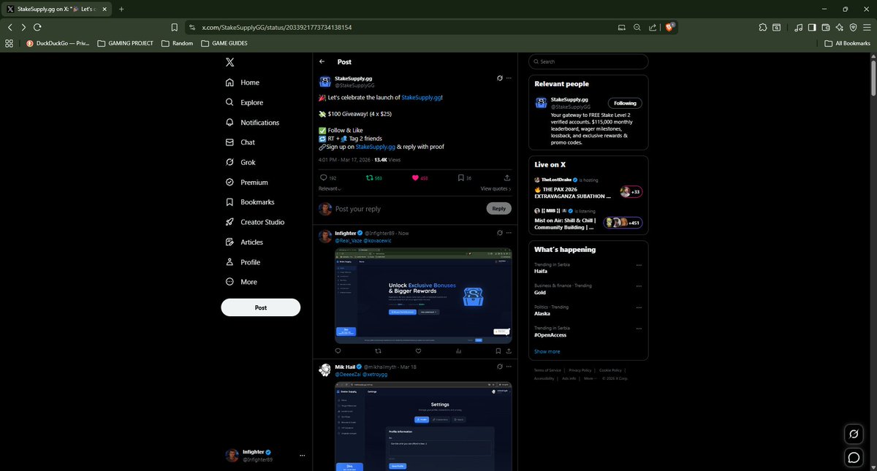Toggle the like heart on StakeSupply's post
Viewport: 877px width, 471px height.
coord(414,177)
